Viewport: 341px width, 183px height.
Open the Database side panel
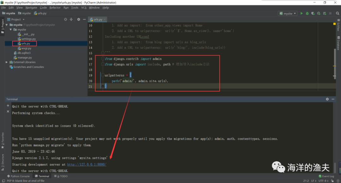[338, 43]
